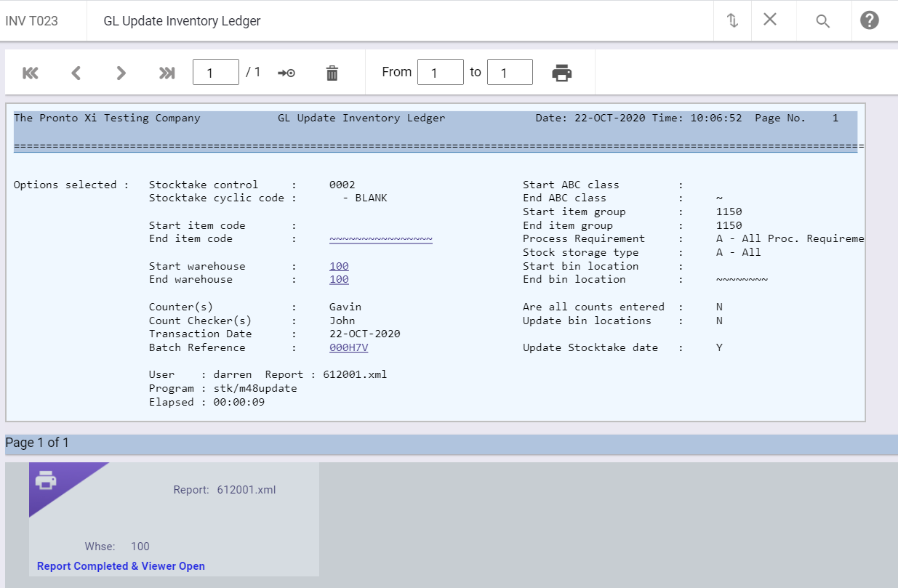This screenshot has width=898, height=588.
Task: Click the current page number field
Action: click(x=216, y=72)
